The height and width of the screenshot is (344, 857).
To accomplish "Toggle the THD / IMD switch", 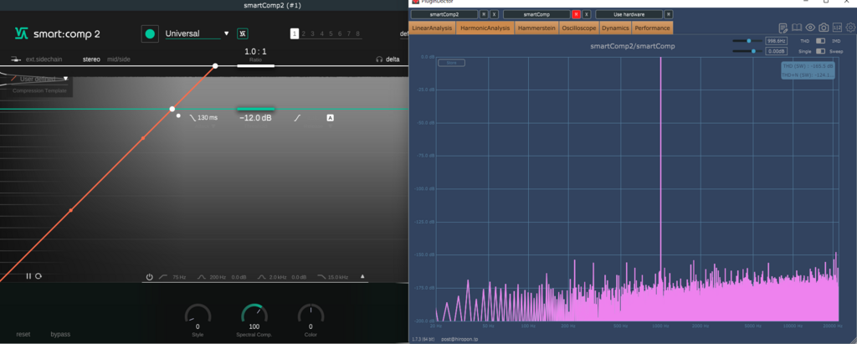I will (820, 41).
